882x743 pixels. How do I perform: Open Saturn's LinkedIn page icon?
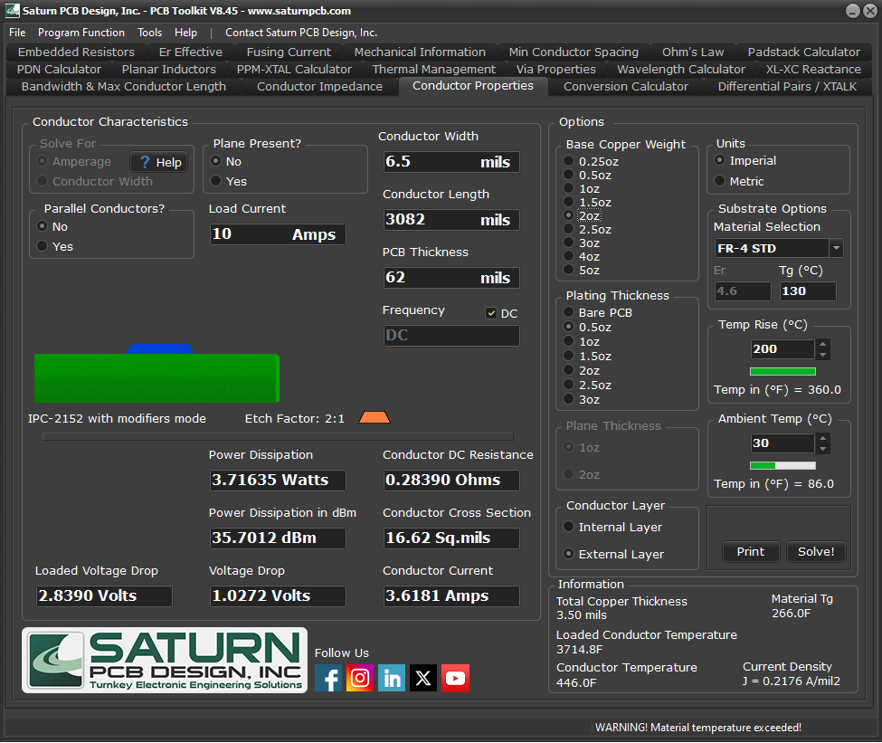point(392,678)
